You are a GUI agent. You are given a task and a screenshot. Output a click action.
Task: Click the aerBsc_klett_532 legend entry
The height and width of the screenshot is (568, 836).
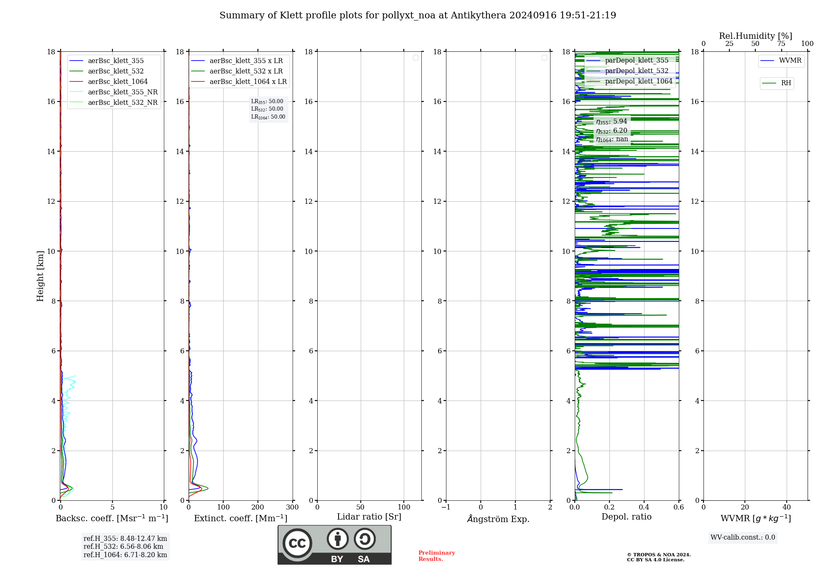(114, 71)
